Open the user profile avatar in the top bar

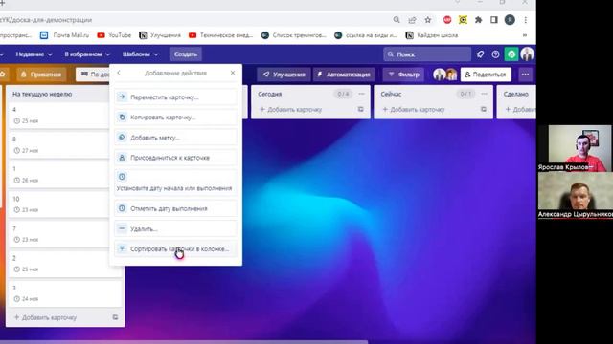pos(527,54)
